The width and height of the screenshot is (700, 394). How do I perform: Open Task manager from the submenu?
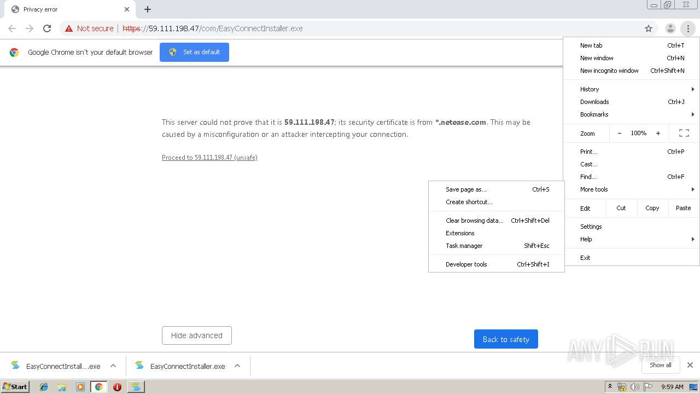(497, 246)
